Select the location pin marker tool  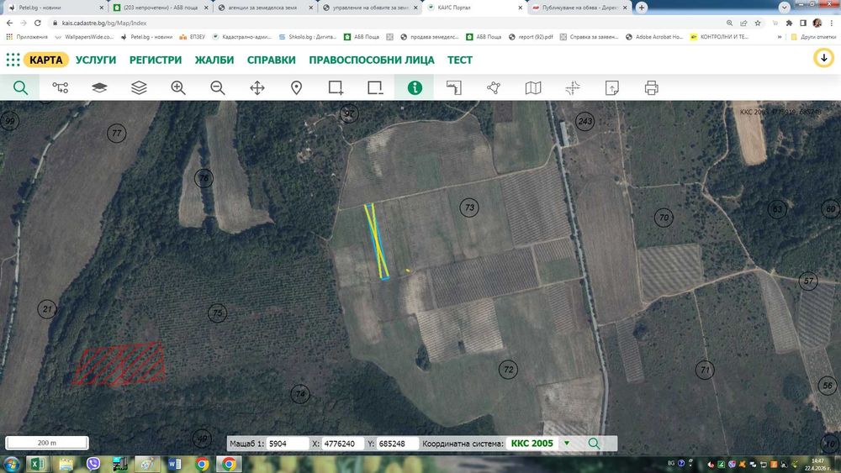pos(297,87)
